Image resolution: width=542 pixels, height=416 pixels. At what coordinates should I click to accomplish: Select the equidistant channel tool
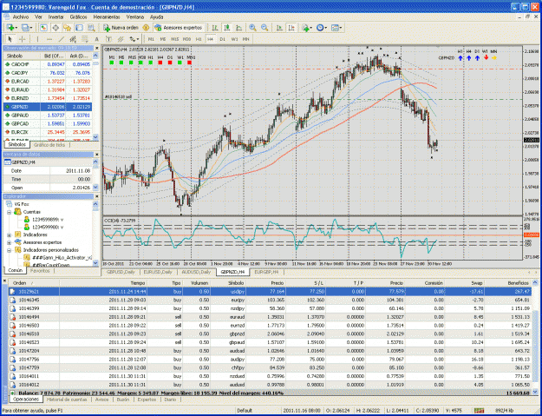tap(73, 39)
